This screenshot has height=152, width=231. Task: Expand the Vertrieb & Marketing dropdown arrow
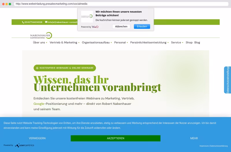79,43
